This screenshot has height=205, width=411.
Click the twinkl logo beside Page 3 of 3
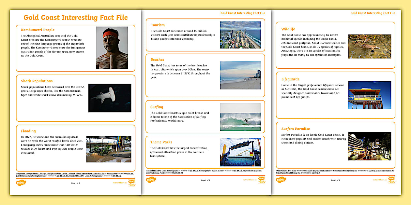pyautogui.click(x=281, y=180)
